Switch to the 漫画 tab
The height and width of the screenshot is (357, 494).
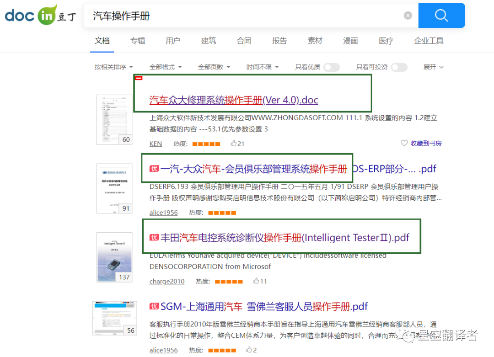350,41
